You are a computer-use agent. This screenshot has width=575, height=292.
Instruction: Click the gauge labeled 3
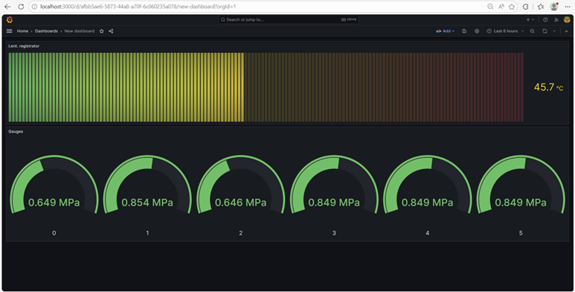[x=334, y=185]
